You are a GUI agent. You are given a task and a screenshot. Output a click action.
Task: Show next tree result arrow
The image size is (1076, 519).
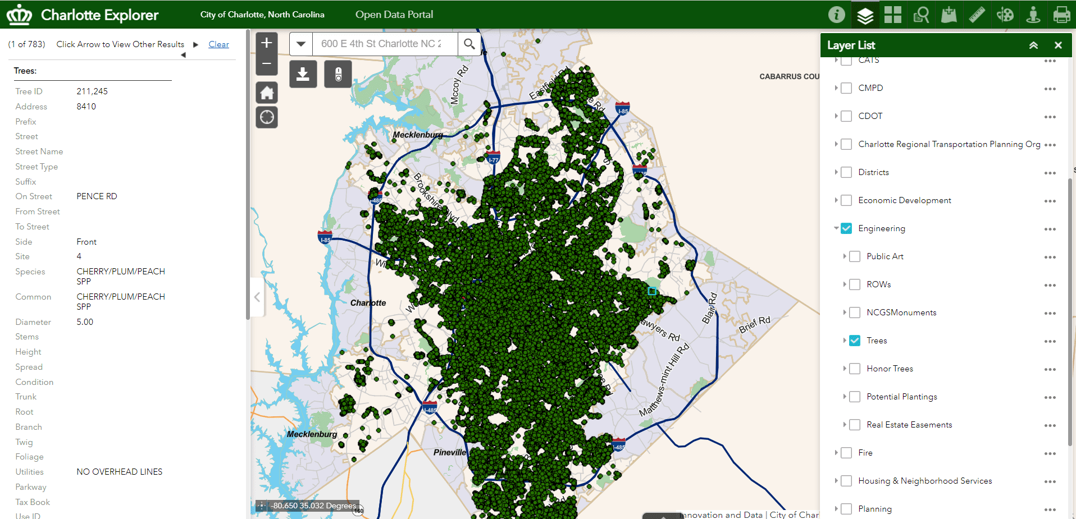[195, 45]
